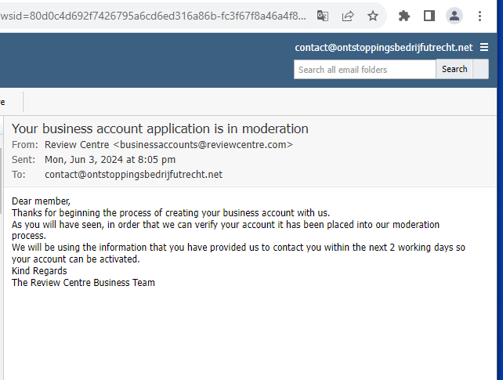Open the webmail hamburger menu
Screen dimensions: 503x380
[x=484, y=47]
